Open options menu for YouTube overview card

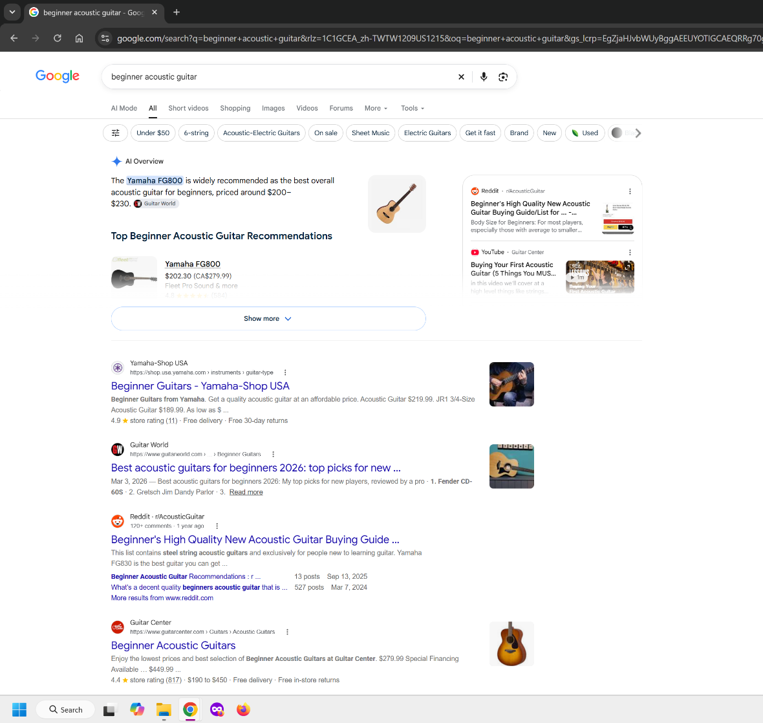pyautogui.click(x=630, y=252)
